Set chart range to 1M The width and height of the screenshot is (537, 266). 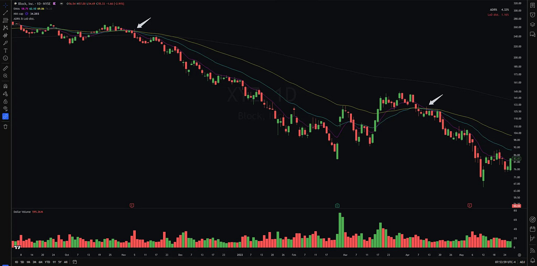pyautogui.click(x=28, y=262)
